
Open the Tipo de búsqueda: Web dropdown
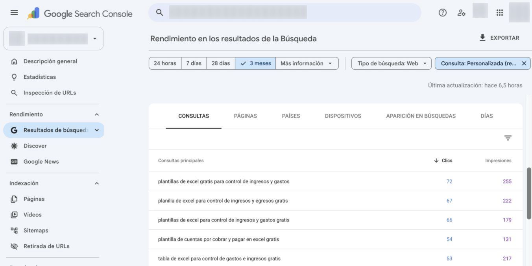click(x=392, y=63)
